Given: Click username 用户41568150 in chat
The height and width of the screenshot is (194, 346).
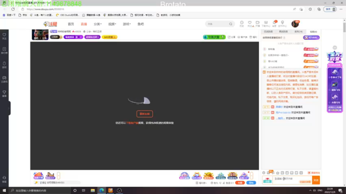Looking at the screenshot, I should click(x=283, y=113).
